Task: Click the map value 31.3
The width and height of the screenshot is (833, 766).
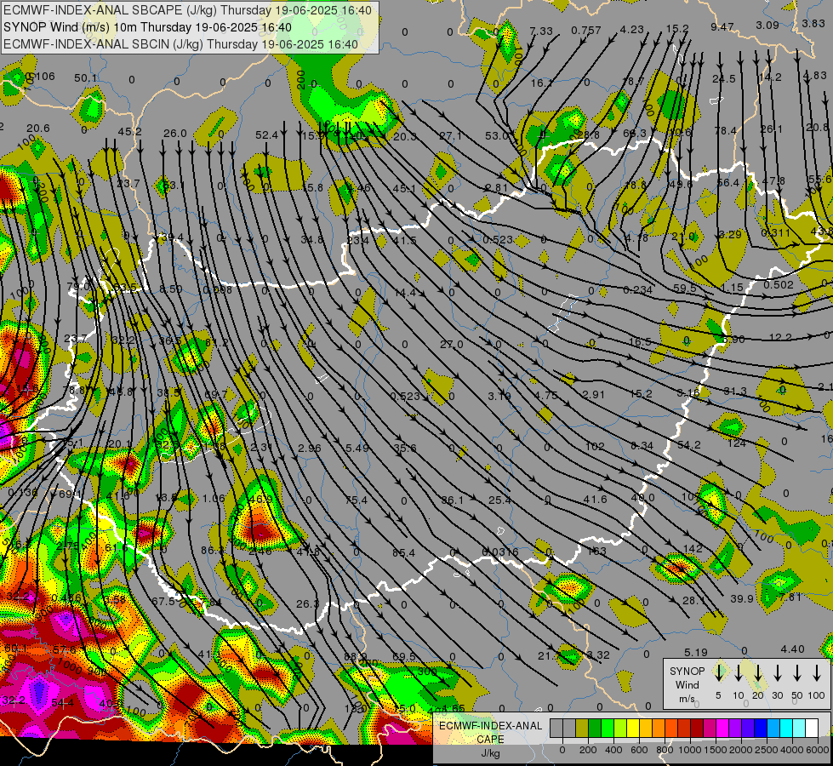Action: tap(734, 392)
